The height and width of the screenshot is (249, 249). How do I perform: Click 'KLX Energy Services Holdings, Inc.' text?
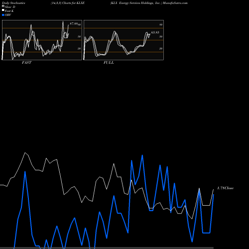point(136,3)
